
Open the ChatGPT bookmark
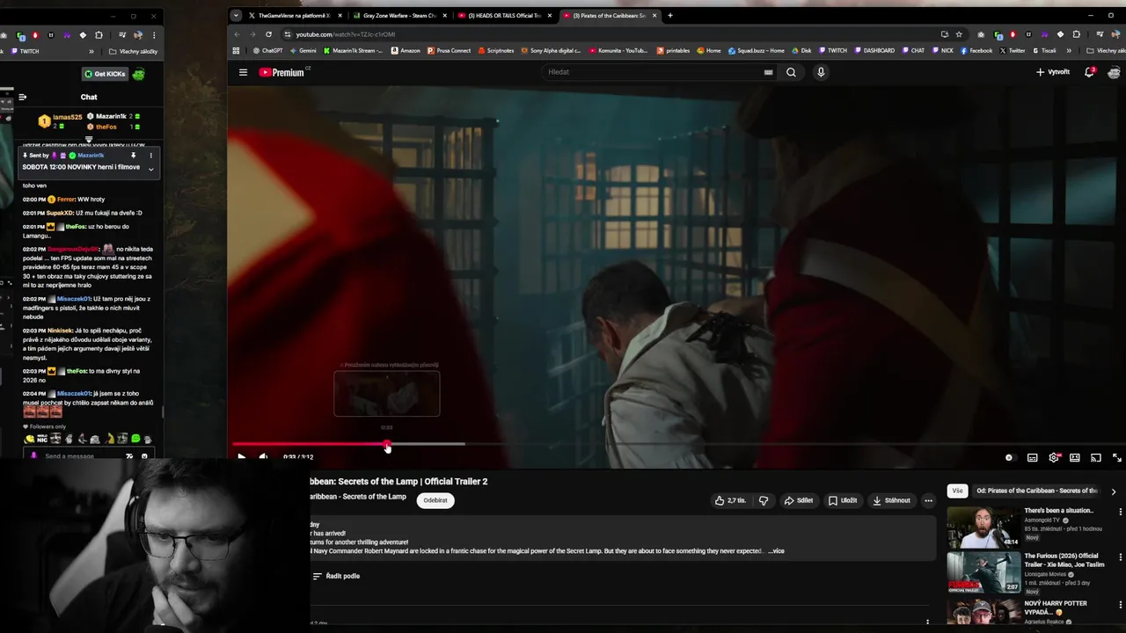point(267,51)
